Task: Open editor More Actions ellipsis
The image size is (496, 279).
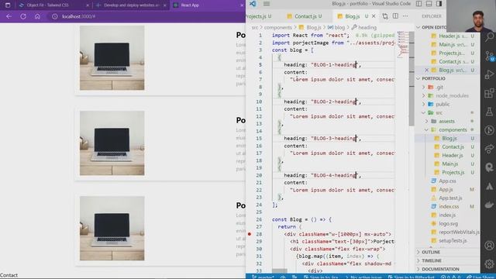Action: pos(405,16)
